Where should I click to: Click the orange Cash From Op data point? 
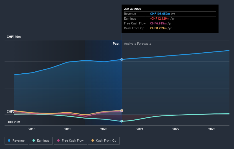122,110
